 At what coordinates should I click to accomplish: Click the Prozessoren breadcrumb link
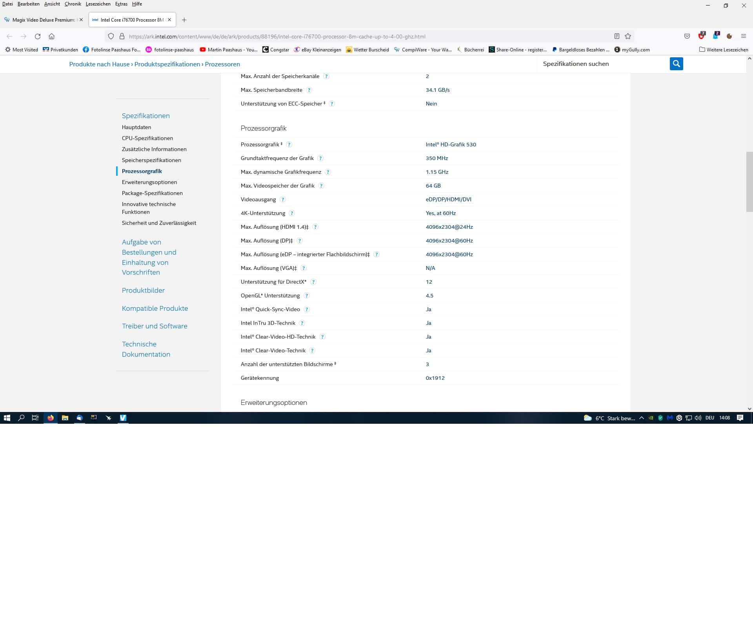(x=222, y=64)
